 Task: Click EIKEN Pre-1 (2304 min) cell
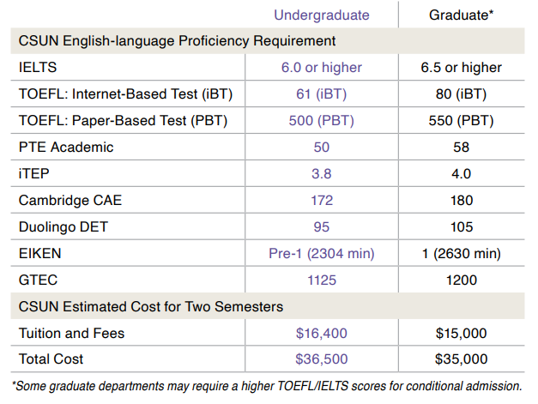(x=322, y=254)
